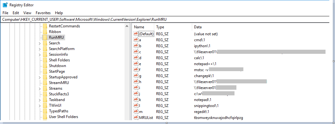The width and height of the screenshot is (335, 124).
Task: Click the data cell 'calc\1'
Action: pyautogui.click(x=199, y=58)
